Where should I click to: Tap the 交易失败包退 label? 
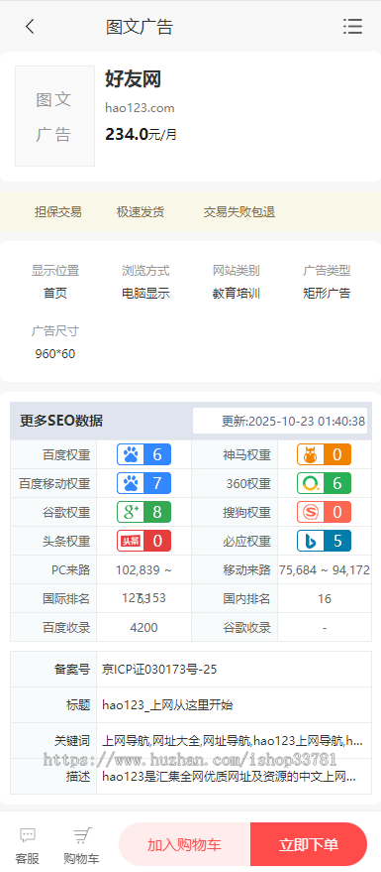coord(239,212)
